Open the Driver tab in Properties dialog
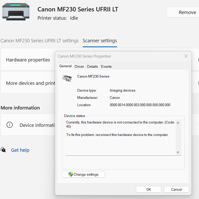199x199 pixels. click(79, 66)
